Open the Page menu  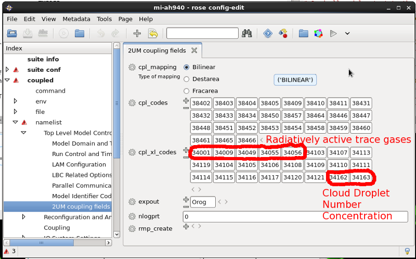tap(125, 19)
